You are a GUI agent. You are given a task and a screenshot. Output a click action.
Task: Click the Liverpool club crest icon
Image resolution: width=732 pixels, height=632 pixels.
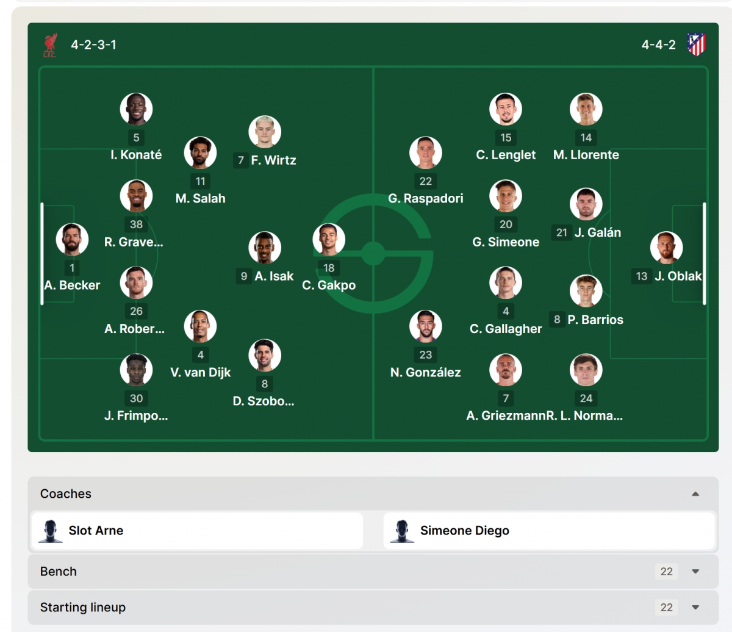[x=50, y=45]
